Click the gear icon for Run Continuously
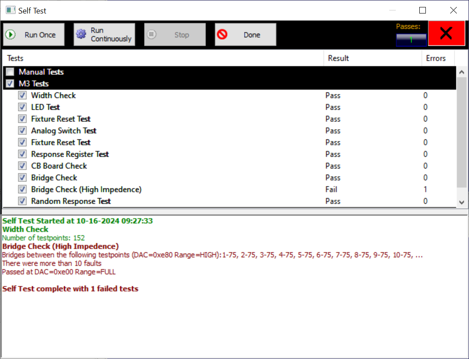Image resolution: width=469 pixels, height=359 pixels. point(81,34)
